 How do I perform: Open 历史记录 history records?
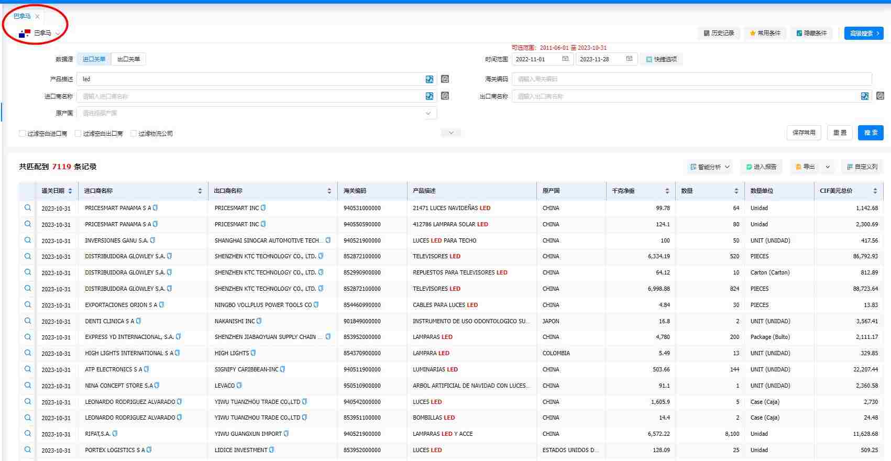point(719,33)
